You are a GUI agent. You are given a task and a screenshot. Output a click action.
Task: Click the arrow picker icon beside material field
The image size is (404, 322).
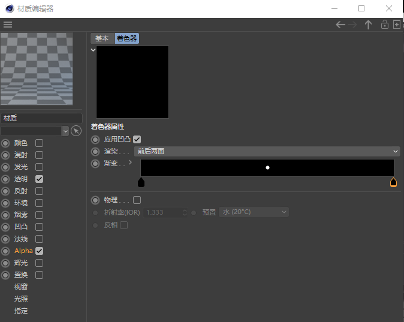pyautogui.click(x=76, y=131)
